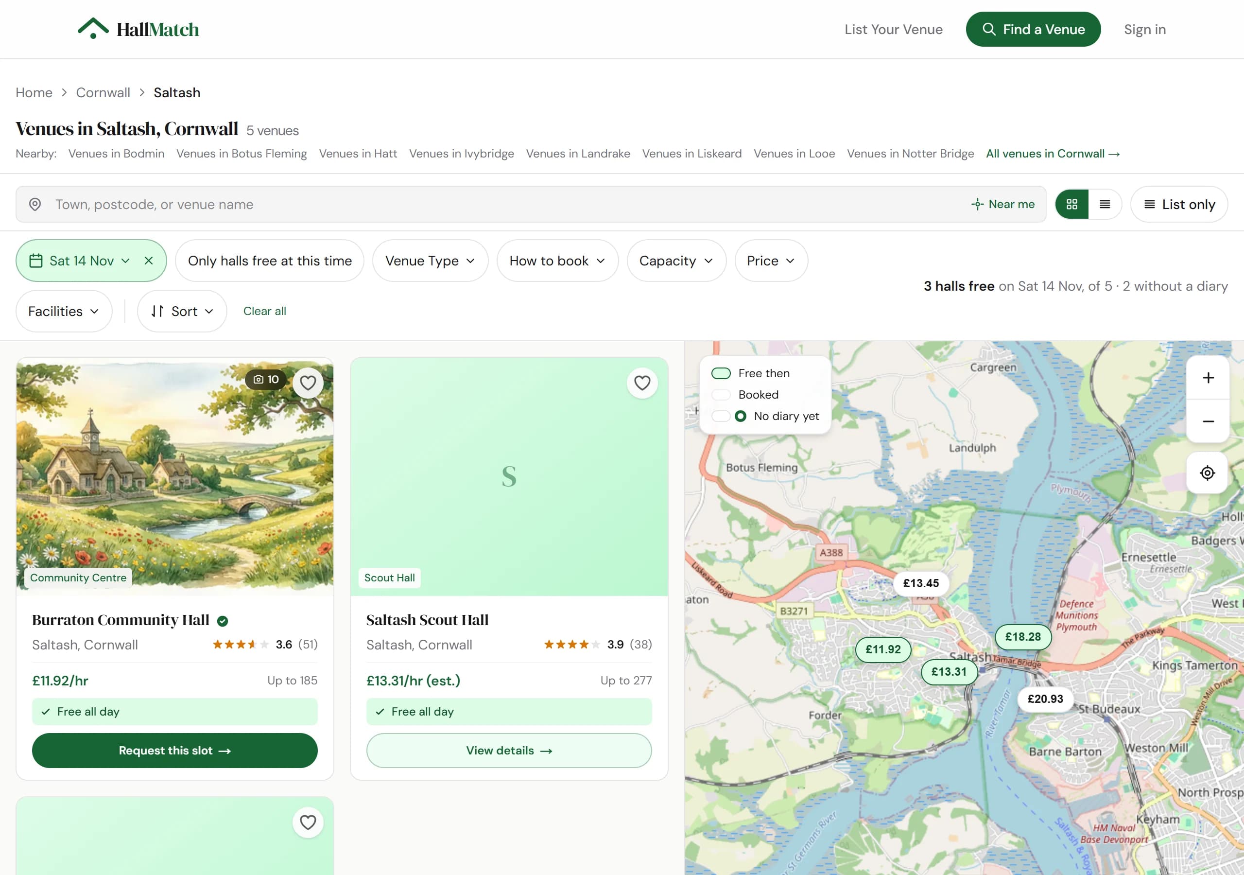Image resolution: width=1244 pixels, height=875 pixels.
Task: Favorite Burraton Community Hall with heart icon
Action: coord(308,383)
